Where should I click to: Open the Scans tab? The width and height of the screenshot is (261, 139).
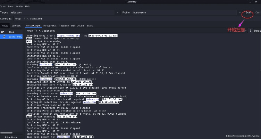coord(90,26)
